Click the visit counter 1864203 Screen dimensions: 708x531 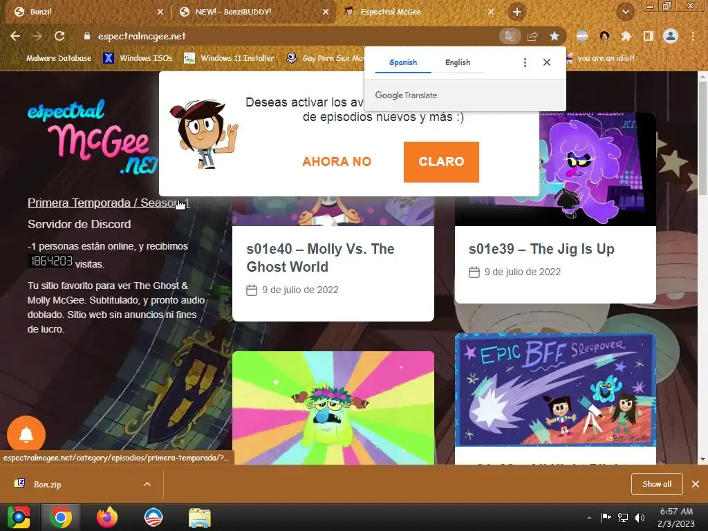50,261
